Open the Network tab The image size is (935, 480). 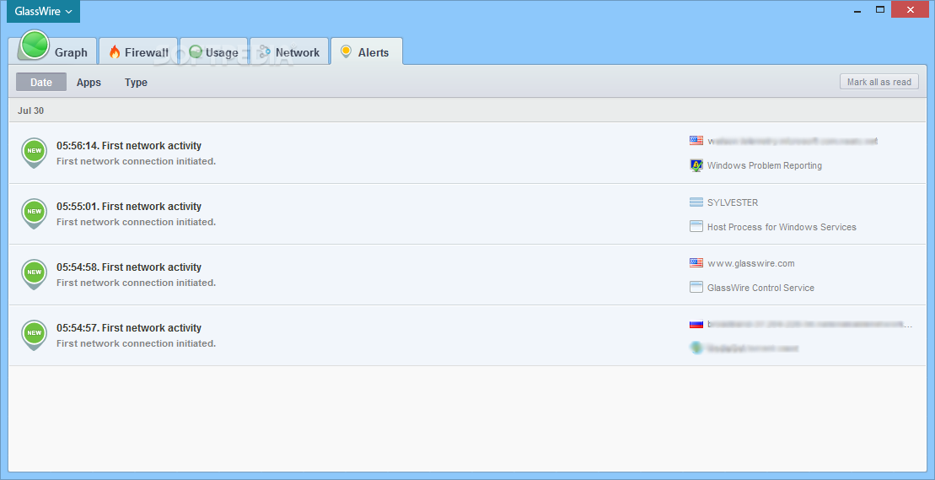(289, 51)
